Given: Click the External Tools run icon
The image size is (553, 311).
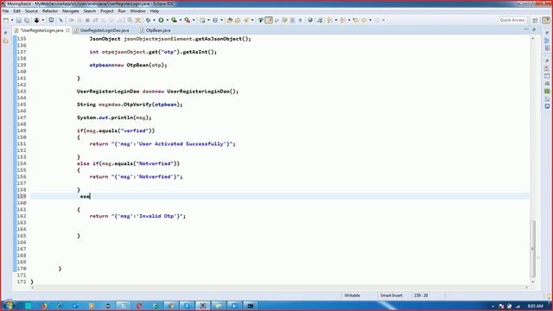Looking at the screenshot, I should point(188,21).
